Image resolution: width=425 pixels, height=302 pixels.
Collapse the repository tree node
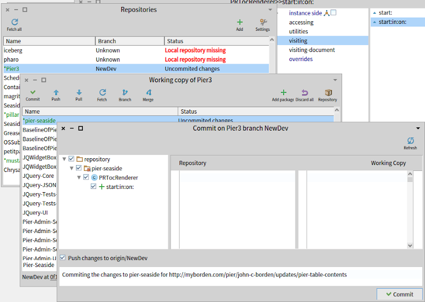pyautogui.click(x=64, y=159)
